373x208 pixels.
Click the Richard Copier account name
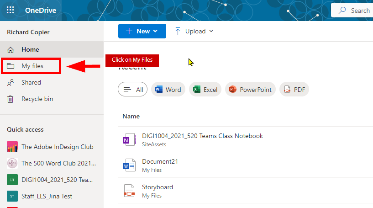pos(28,32)
